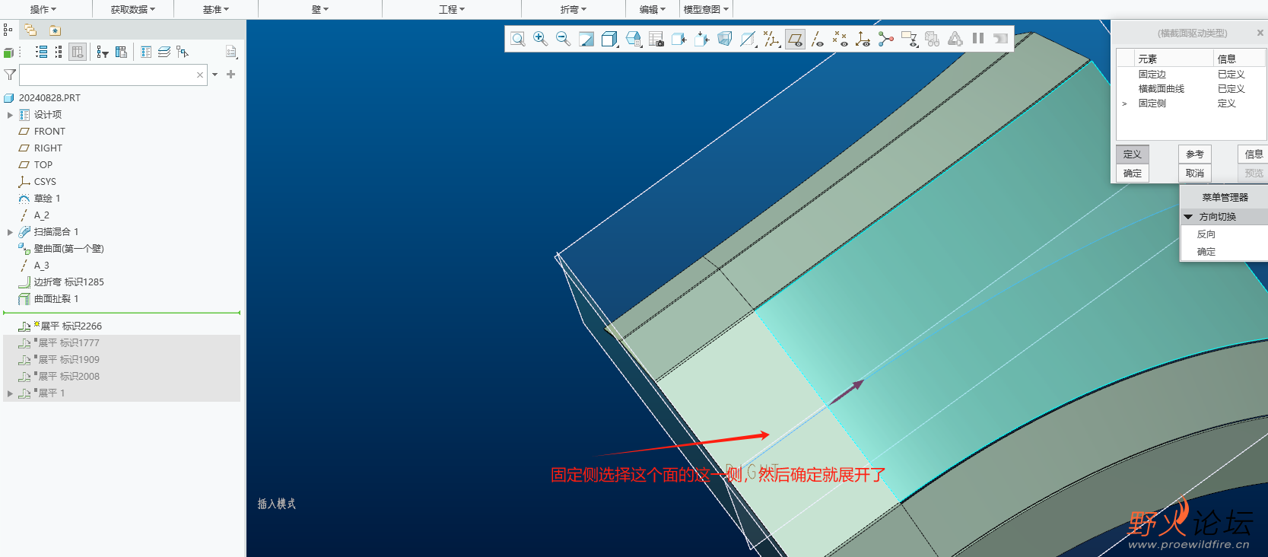Click the green model cube icon

(8, 53)
